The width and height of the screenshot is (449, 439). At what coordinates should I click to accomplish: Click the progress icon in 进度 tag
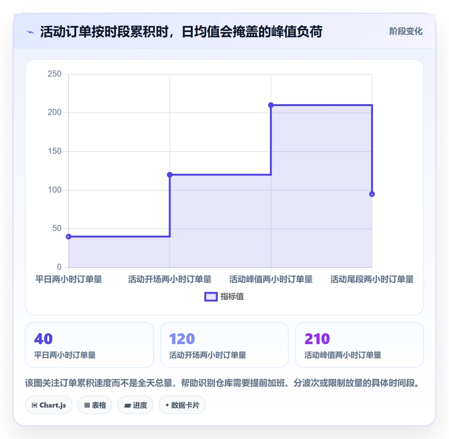pyautogui.click(x=128, y=405)
